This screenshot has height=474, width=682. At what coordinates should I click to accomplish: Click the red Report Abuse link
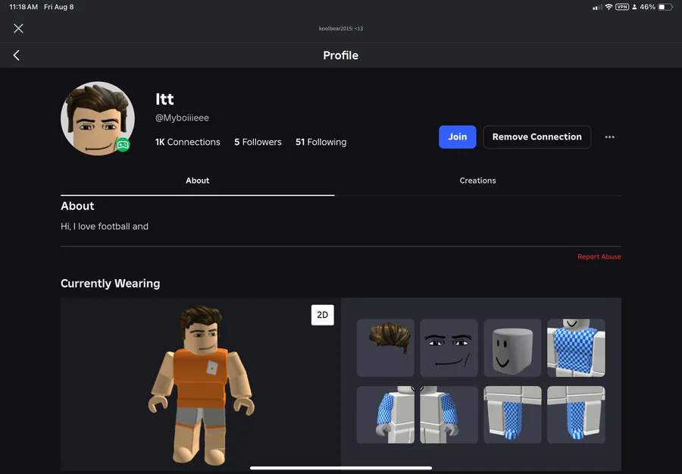click(599, 257)
